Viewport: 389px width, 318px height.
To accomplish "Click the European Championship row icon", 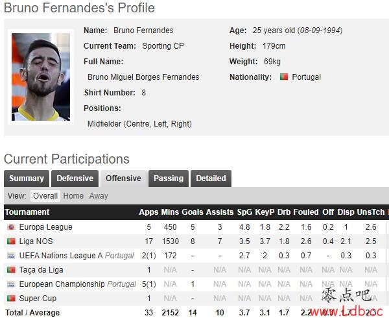I will click(11, 284).
